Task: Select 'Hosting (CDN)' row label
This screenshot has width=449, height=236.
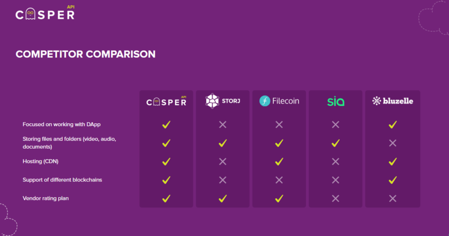Action: (x=41, y=161)
